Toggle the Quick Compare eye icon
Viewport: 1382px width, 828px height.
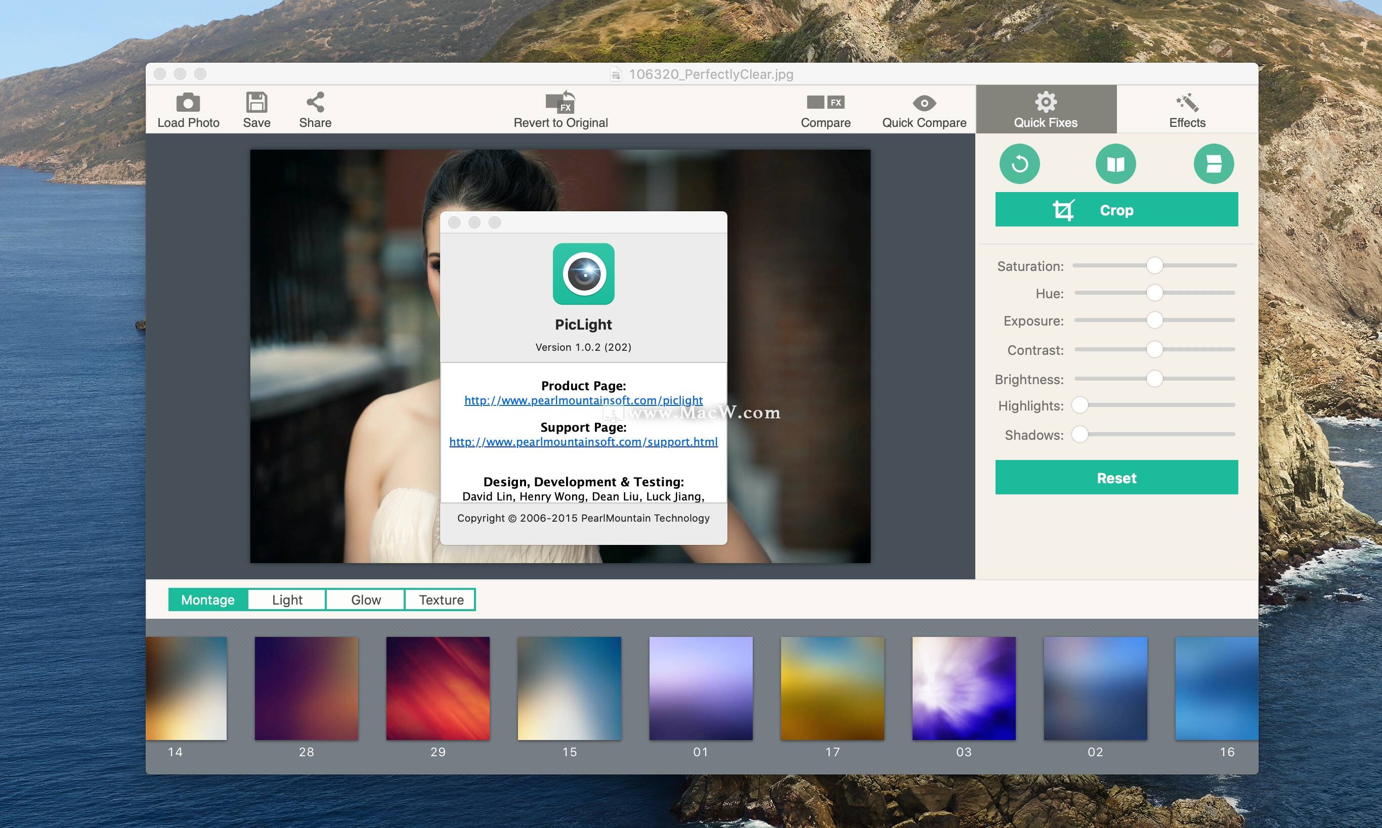(x=924, y=103)
